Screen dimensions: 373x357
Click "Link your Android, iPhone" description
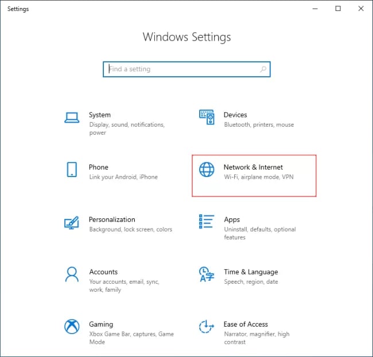click(123, 177)
